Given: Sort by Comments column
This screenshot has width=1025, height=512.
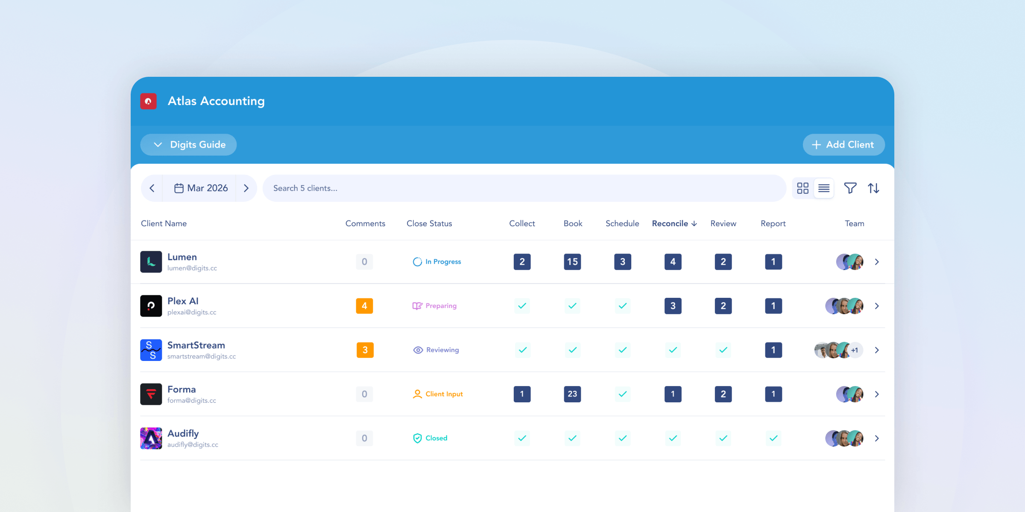Looking at the screenshot, I should [x=365, y=223].
